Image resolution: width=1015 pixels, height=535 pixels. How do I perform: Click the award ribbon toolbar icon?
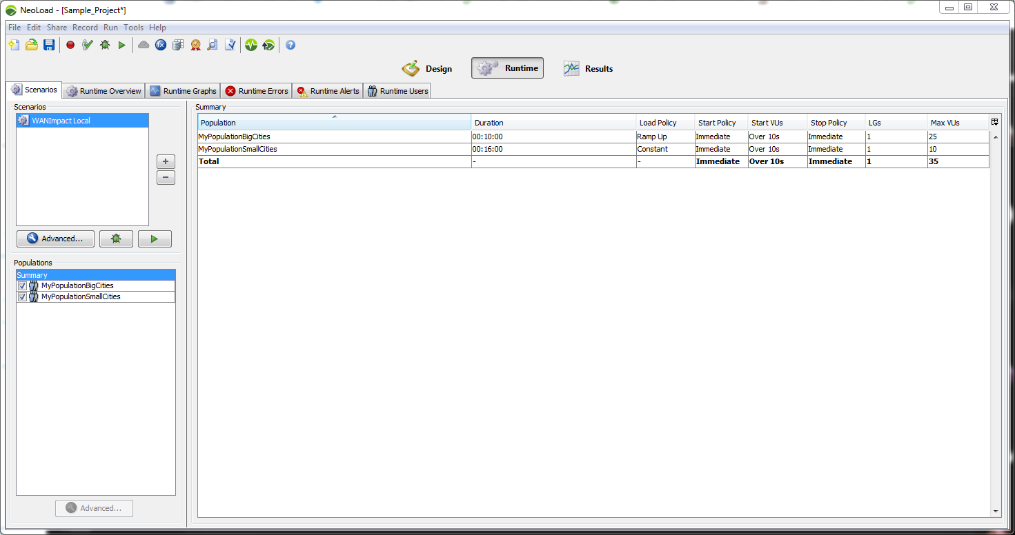(195, 45)
